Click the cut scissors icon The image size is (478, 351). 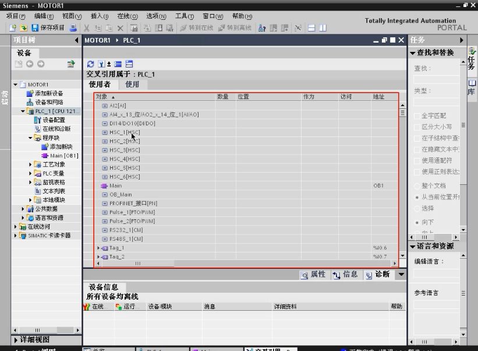(87, 28)
